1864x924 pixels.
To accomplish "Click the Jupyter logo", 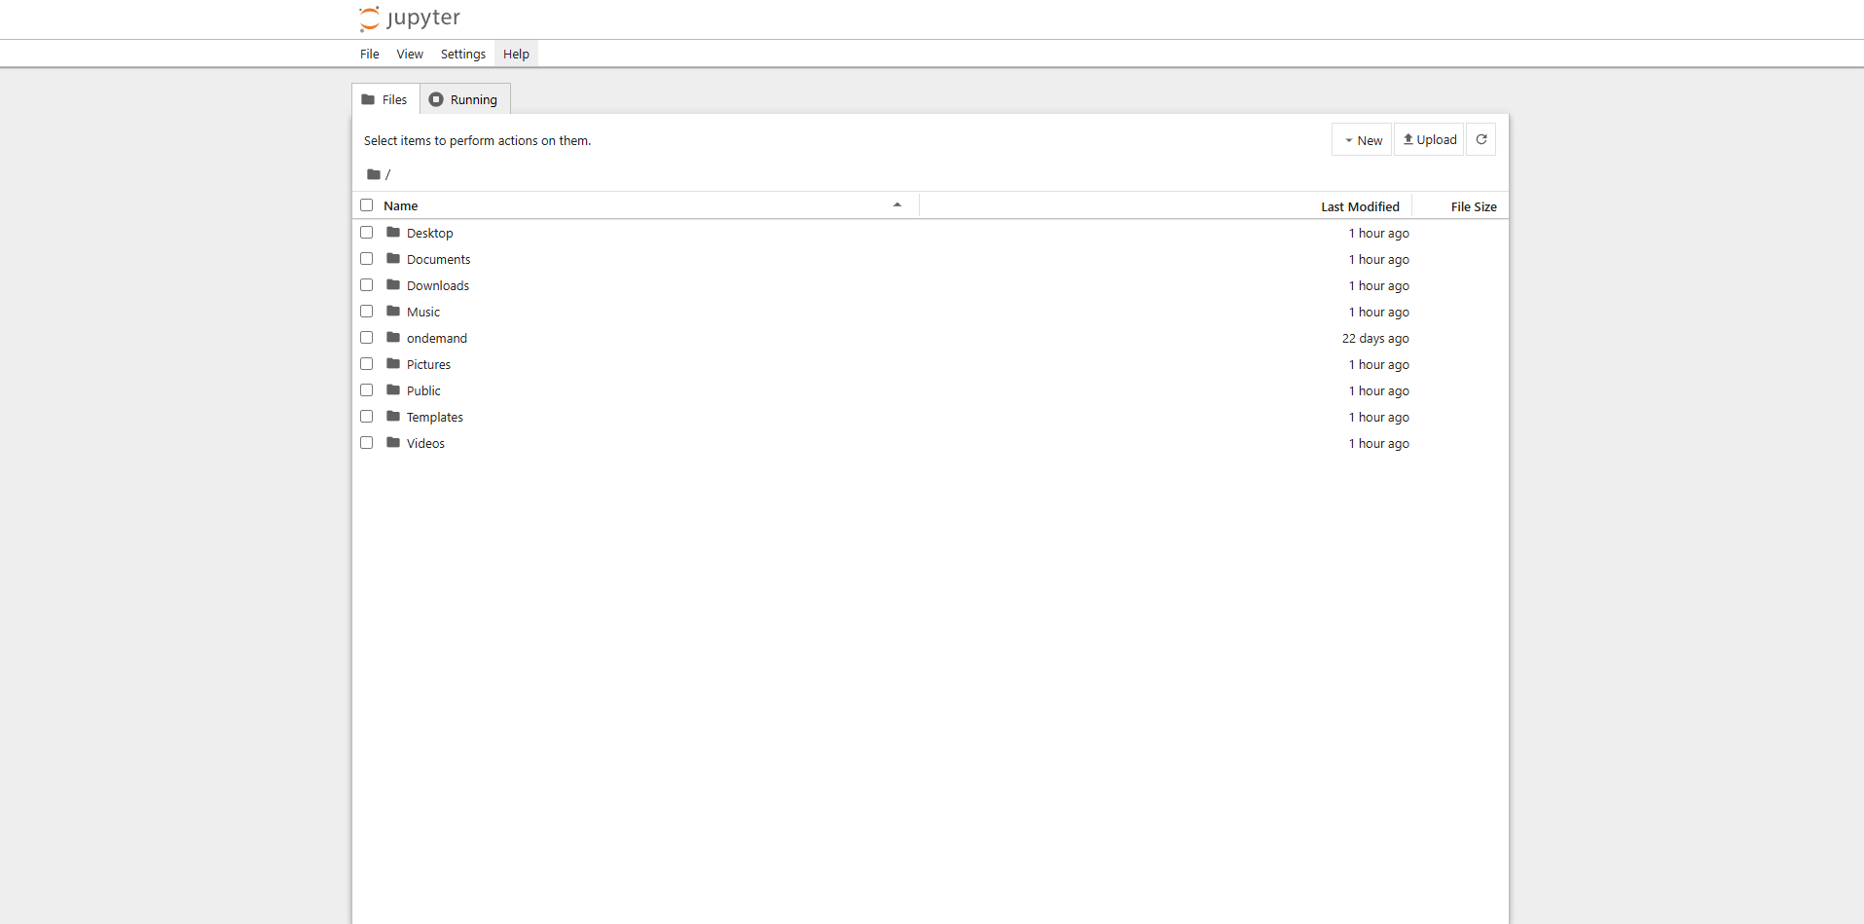I will click(x=410, y=18).
